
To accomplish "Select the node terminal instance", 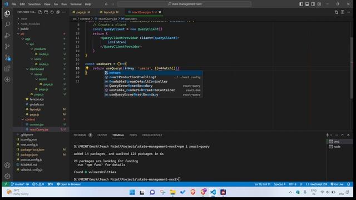I will click(x=340, y=147).
